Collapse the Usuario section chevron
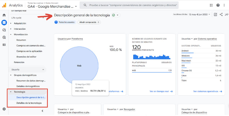The height and width of the screenshot is (116, 229). (x=43, y=70)
